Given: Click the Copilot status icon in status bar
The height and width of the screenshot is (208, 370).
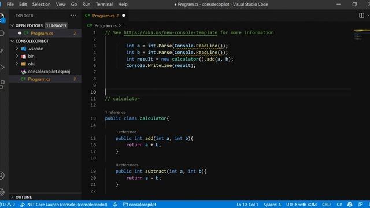Looking at the screenshot, I should click(350, 205).
